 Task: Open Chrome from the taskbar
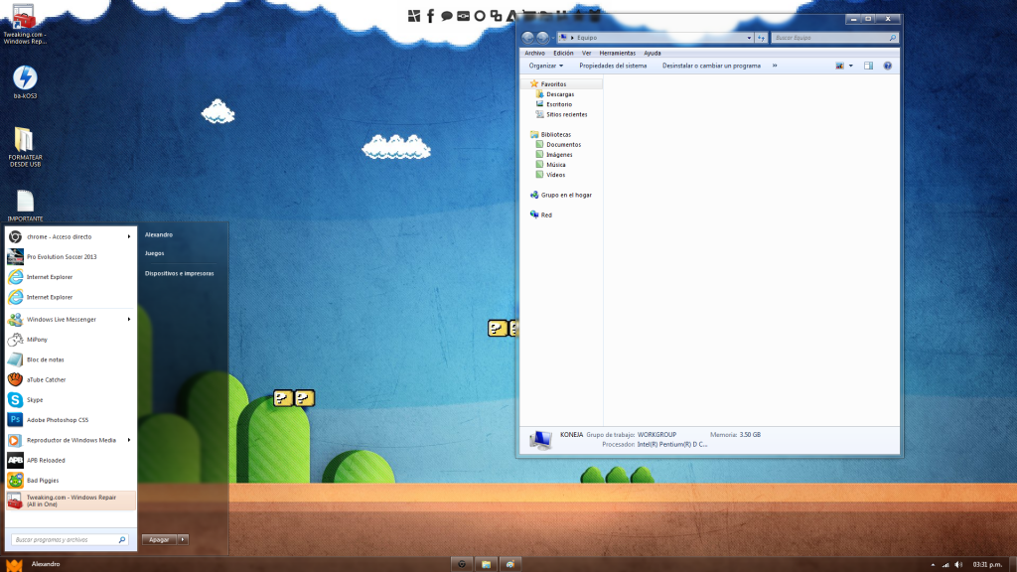(462, 564)
